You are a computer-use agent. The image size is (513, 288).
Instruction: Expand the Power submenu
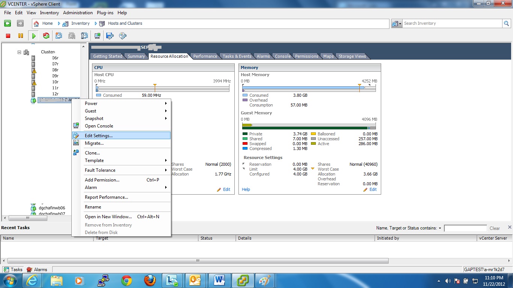point(121,103)
